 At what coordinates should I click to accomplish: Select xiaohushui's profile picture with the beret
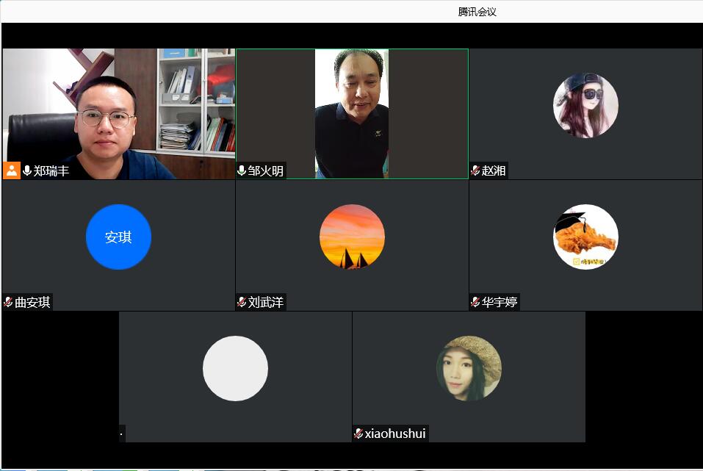tap(469, 368)
